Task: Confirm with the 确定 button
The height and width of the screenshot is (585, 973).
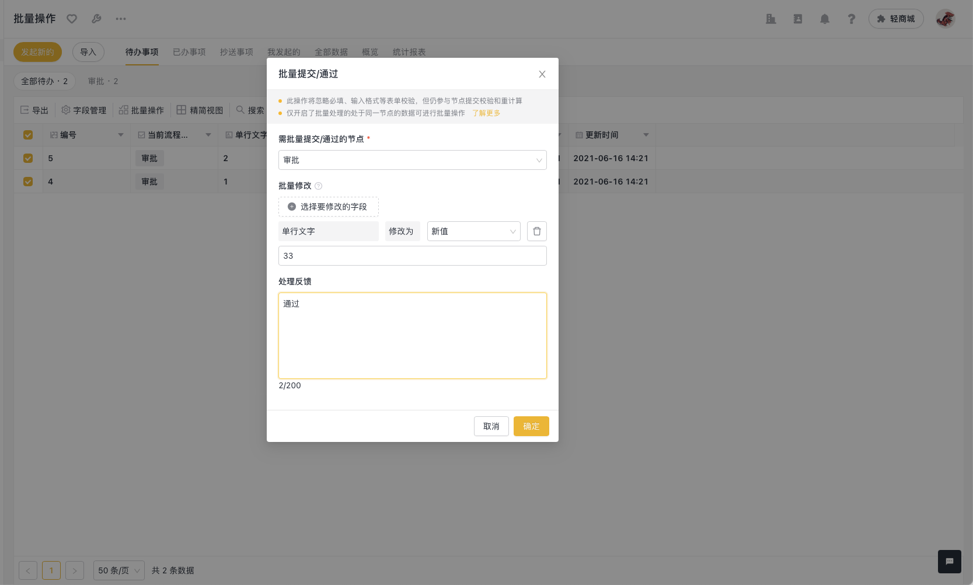Action: click(531, 426)
